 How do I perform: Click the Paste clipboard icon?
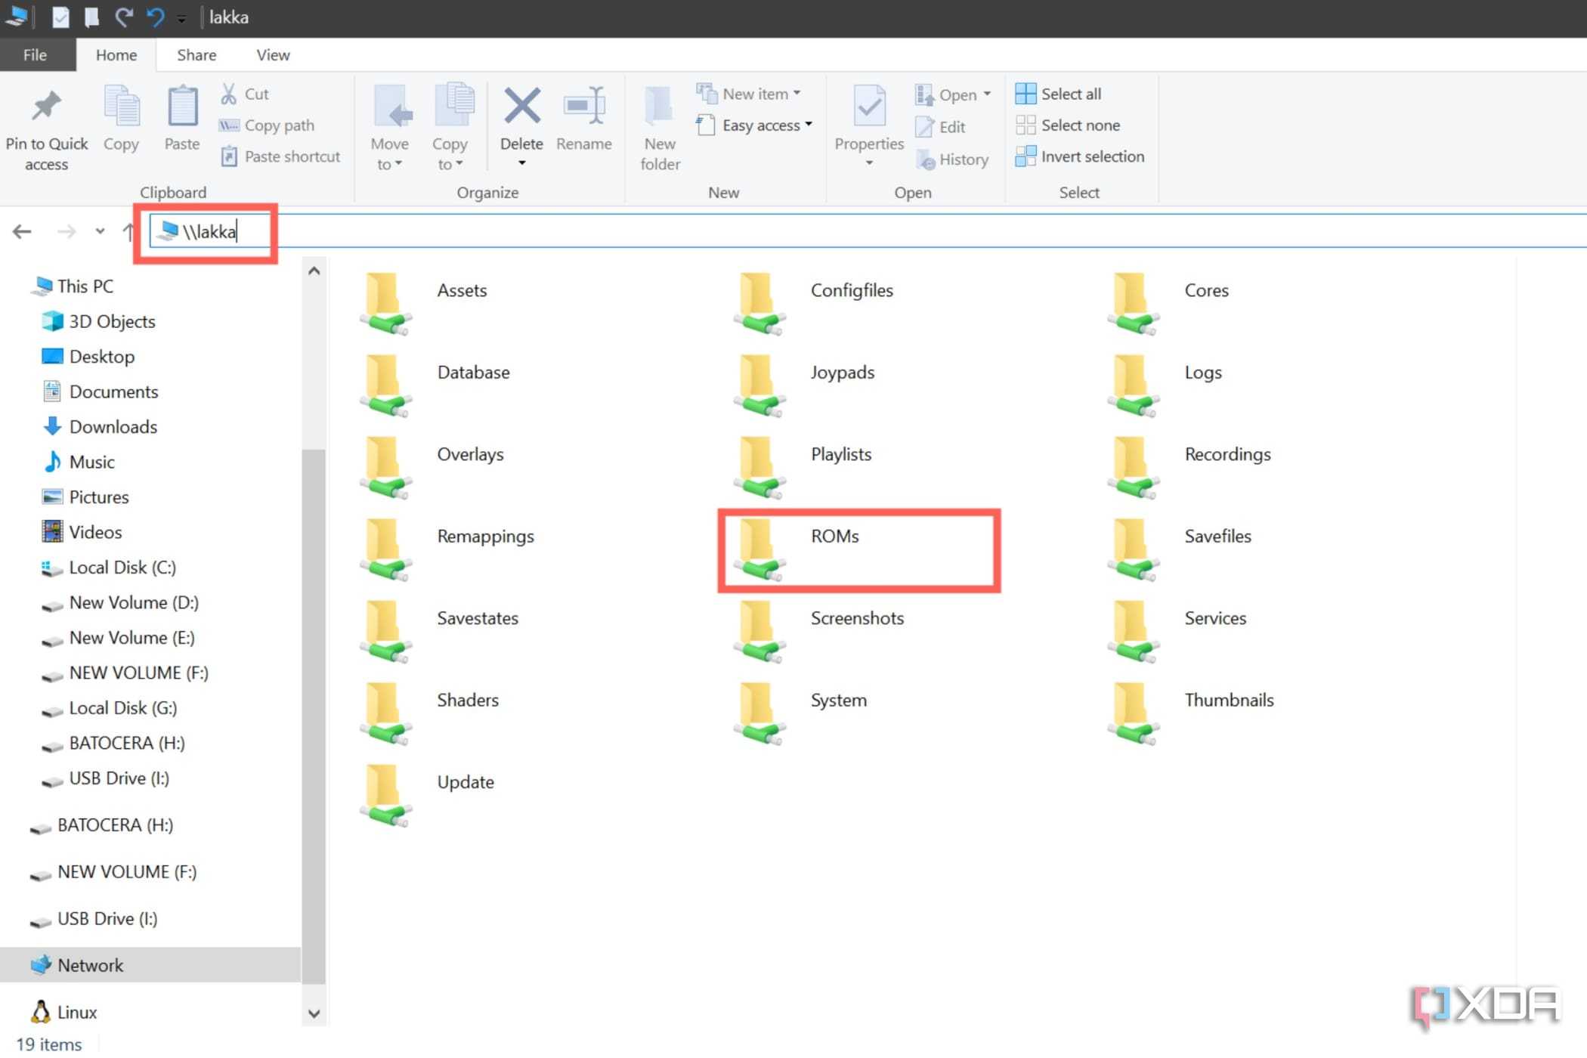pos(182,107)
